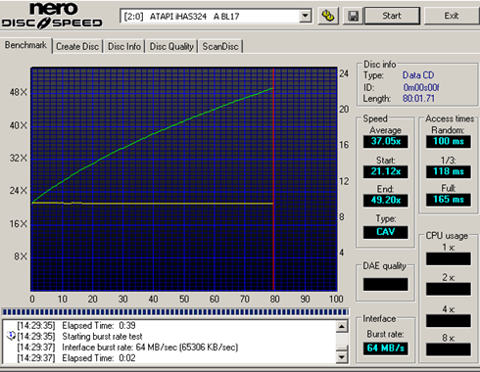480x372 pixels.
Task: Click the empty DAE quality field
Action: pos(386,284)
